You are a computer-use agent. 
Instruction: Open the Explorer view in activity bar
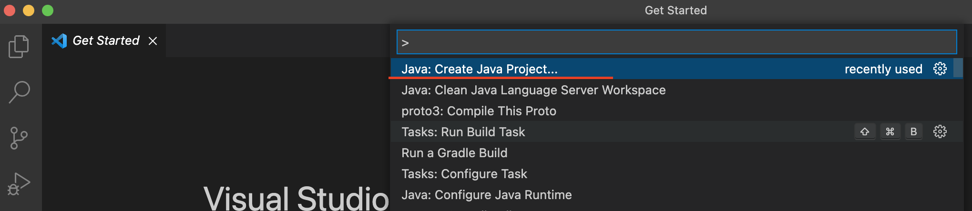[19, 46]
